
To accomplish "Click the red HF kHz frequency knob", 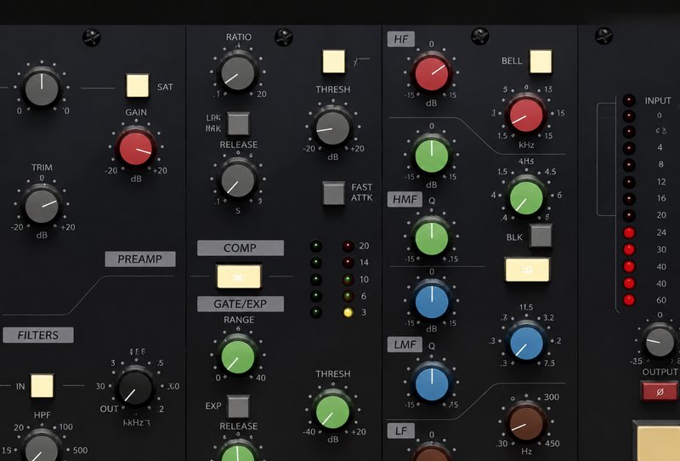I will 526,115.
